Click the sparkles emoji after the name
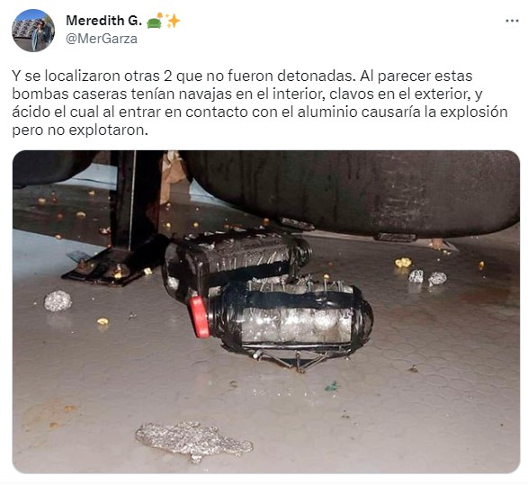 [x=173, y=21]
